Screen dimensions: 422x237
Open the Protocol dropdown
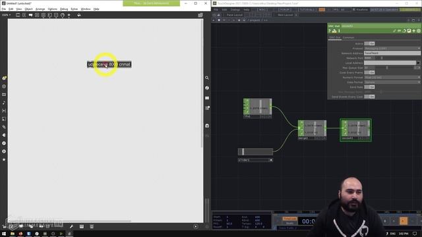pyautogui.click(x=392, y=48)
